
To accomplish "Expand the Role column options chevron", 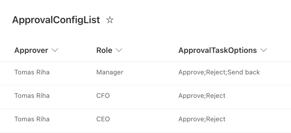I will pyautogui.click(x=119, y=50).
